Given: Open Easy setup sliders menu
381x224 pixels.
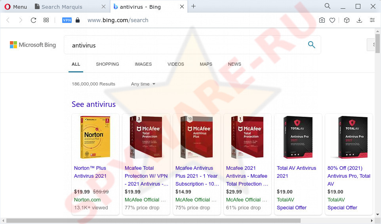Looking at the screenshot, I should pyautogui.click(x=372, y=20).
